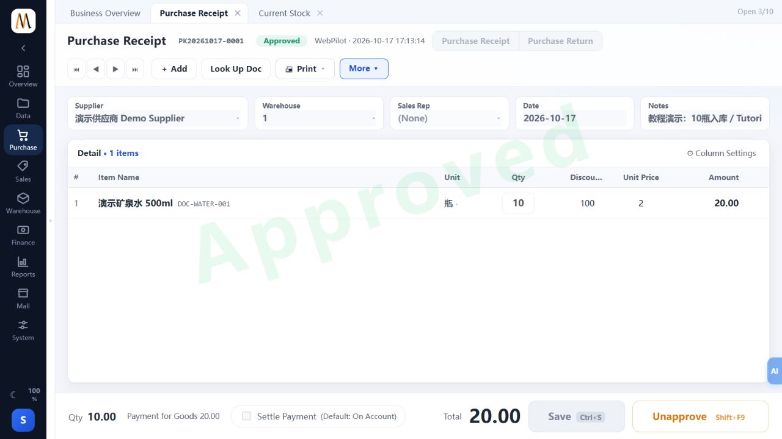Open the user avatar S
The width and height of the screenshot is (782, 439).
tap(23, 419)
